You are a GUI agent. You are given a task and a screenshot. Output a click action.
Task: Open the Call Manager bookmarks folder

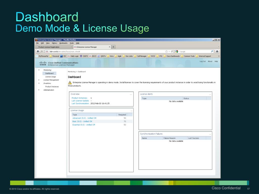(140, 56)
